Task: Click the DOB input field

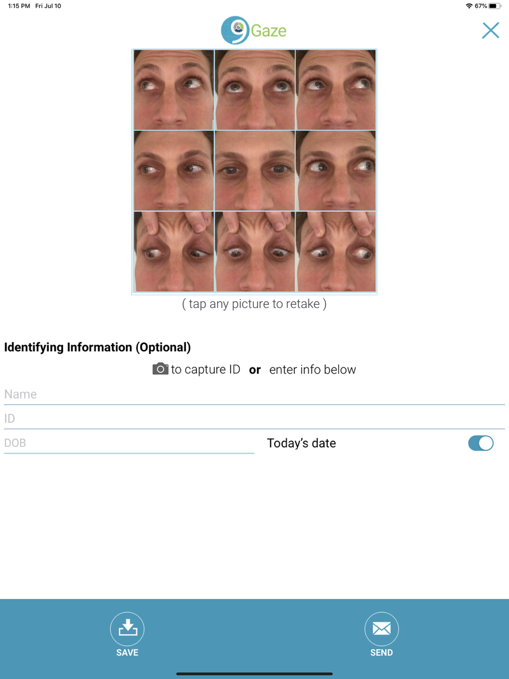Action: pos(129,443)
